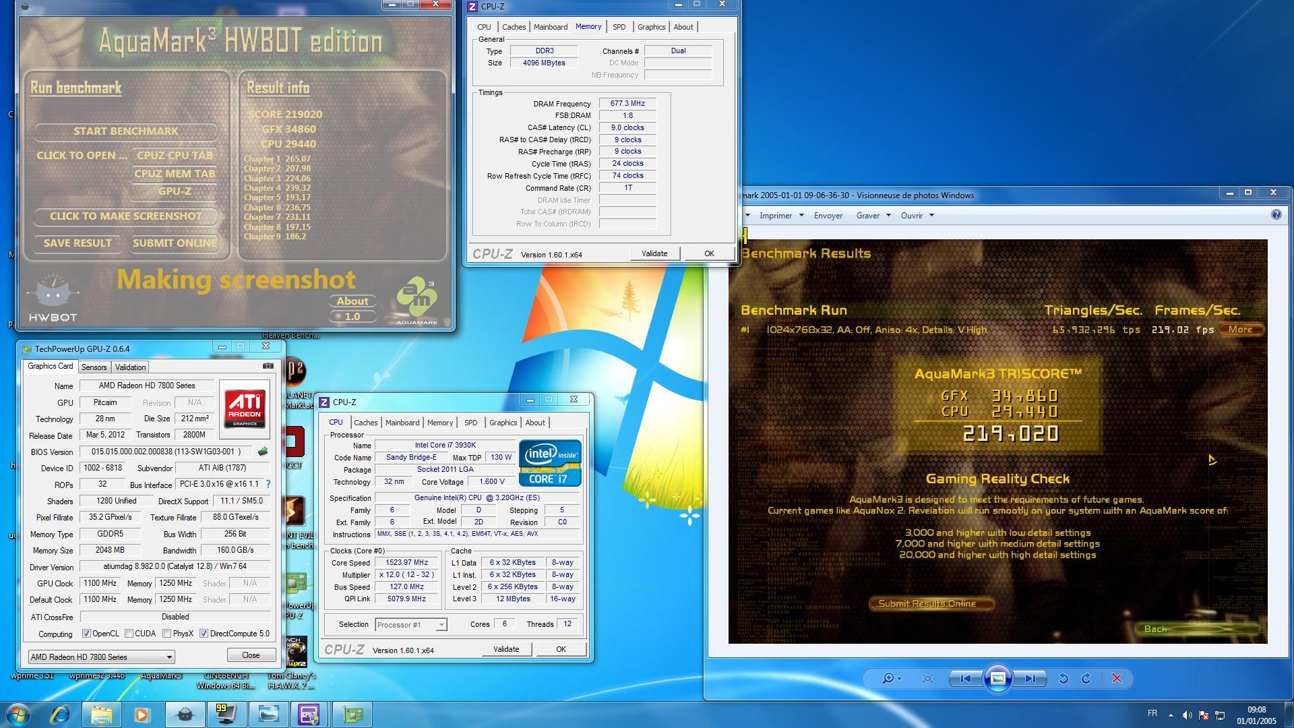Image resolution: width=1294 pixels, height=728 pixels.
Task: Open Mainboard tab in upper CPU-Z window
Action: 550,27
